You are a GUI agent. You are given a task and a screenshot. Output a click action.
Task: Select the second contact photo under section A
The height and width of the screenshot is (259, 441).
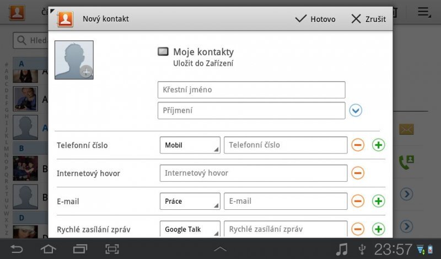click(x=25, y=99)
